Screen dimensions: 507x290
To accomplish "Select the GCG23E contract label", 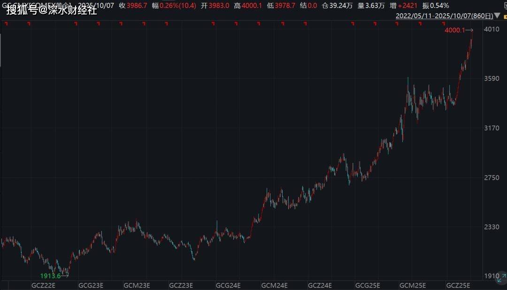I will (x=91, y=285).
